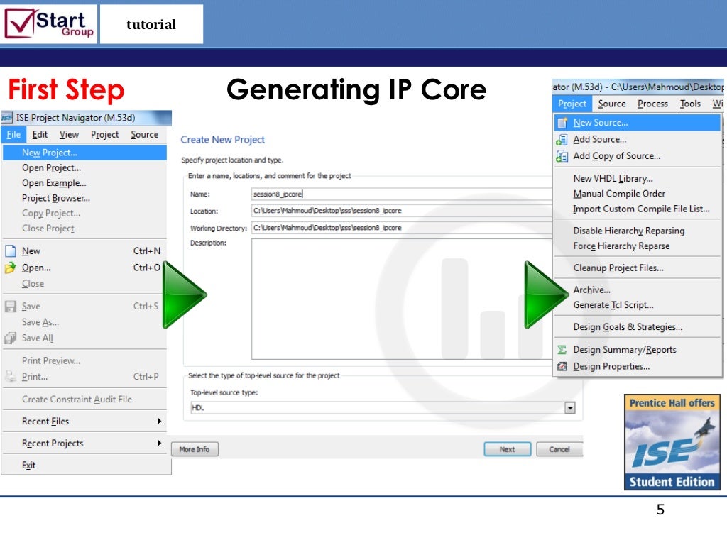Open the Tools menu
This screenshot has height=545, width=727.
[690, 104]
